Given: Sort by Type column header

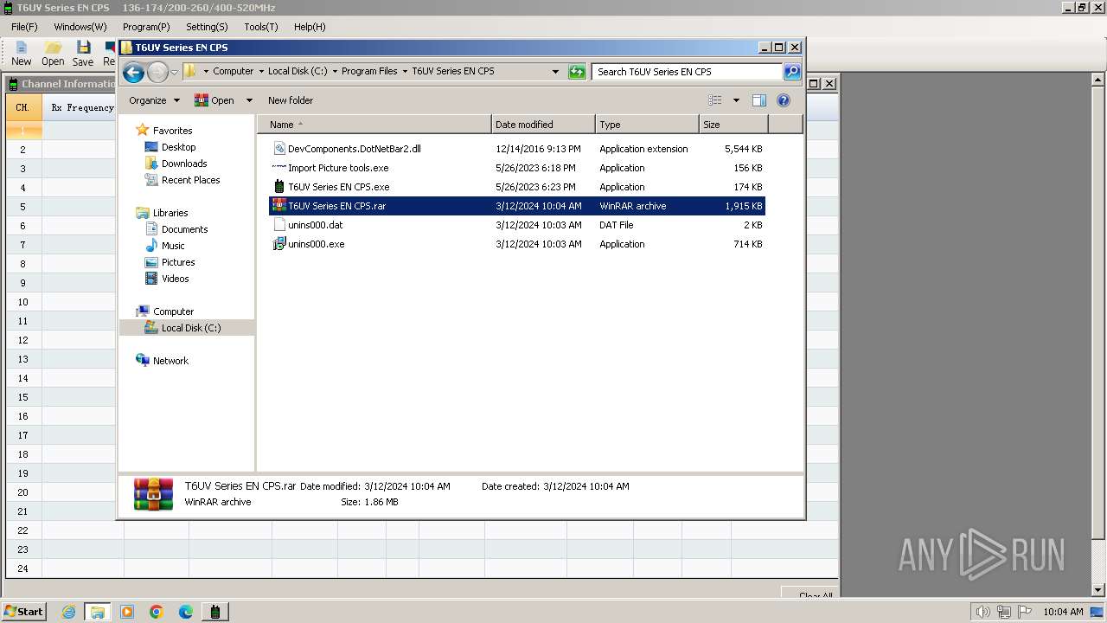Looking at the screenshot, I should pos(647,125).
